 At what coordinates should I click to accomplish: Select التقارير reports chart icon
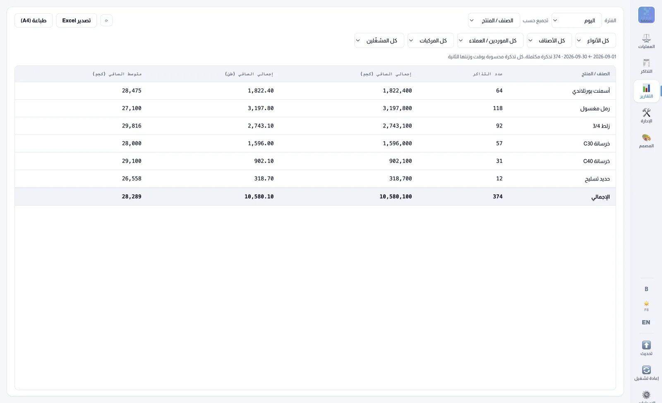tap(646, 91)
